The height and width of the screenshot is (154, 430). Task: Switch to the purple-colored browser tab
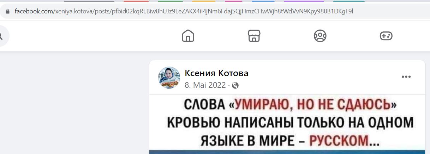[x=304, y=1]
